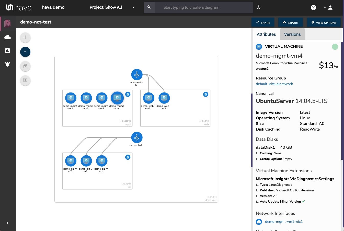Click the user profile icon top right
This screenshot has width=344, height=231.
point(330,7)
